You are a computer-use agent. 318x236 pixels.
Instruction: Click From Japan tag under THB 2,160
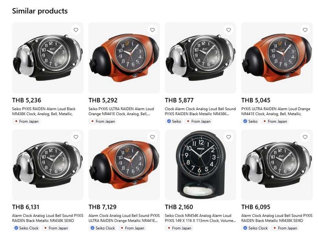179,228
